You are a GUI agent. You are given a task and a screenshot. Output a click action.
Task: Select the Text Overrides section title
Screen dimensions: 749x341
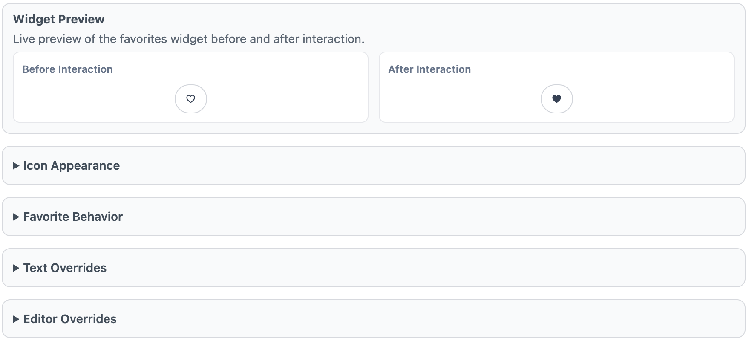pyautogui.click(x=65, y=268)
